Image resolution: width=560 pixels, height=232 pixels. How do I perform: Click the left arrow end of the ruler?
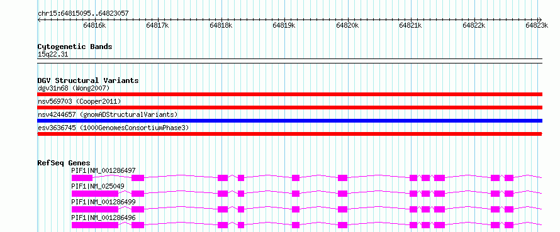pos(40,19)
